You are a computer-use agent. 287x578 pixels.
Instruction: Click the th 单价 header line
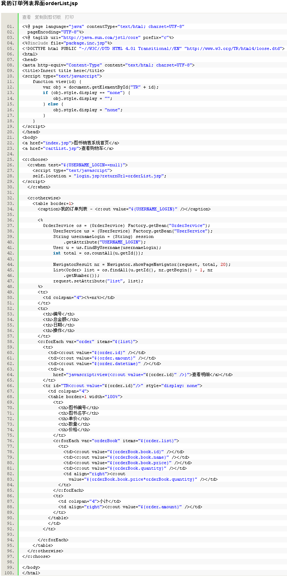(74, 419)
